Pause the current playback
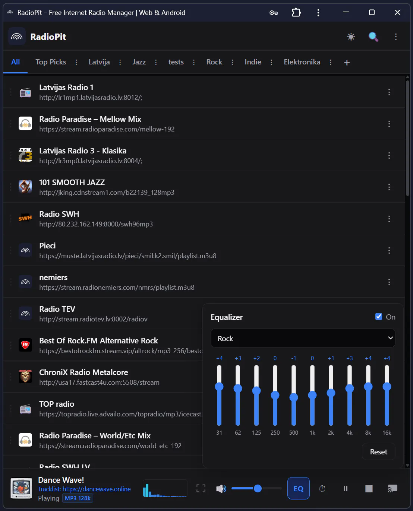 coord(346,488)
